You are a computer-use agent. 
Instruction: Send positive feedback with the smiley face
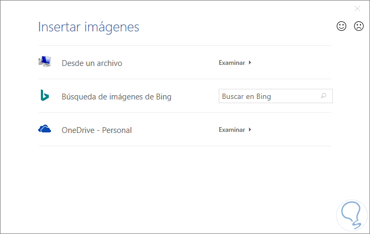coord(342,26)
